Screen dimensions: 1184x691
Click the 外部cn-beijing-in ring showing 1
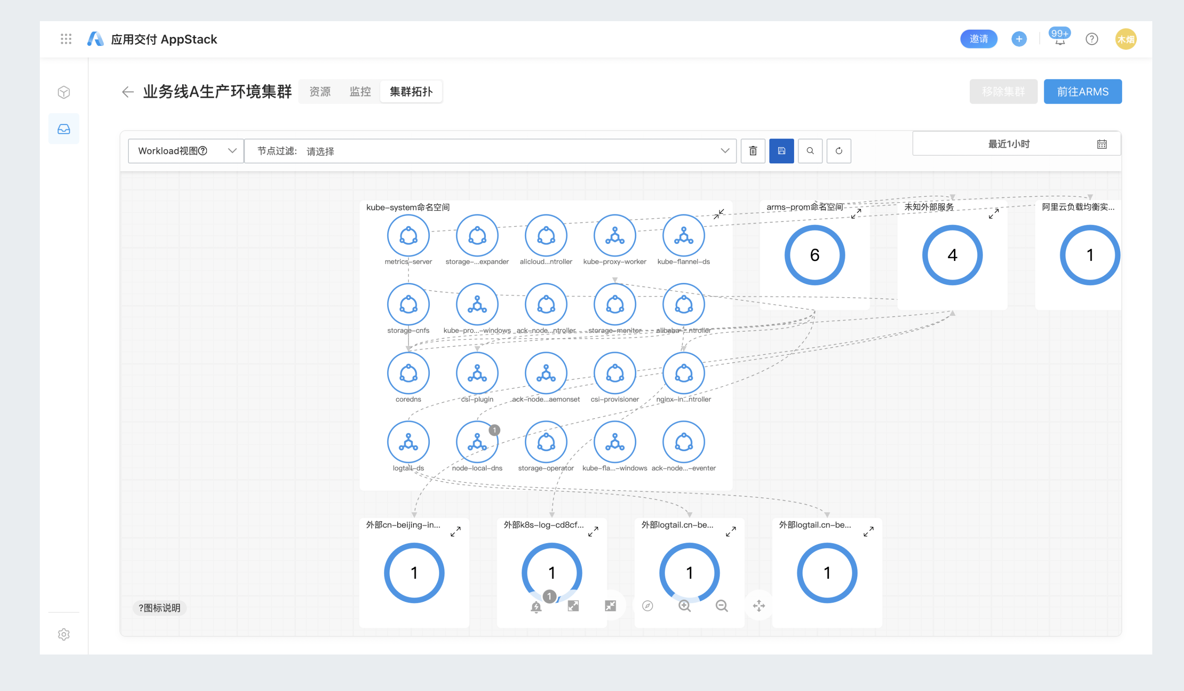coord(414,573)
